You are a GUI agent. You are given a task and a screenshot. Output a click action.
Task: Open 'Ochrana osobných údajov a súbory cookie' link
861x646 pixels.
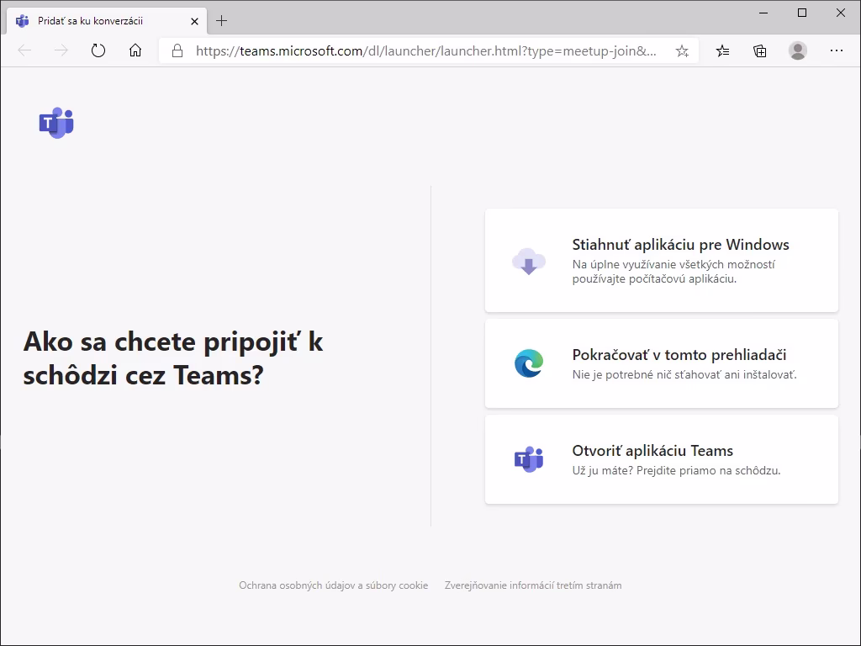point(333,585)
